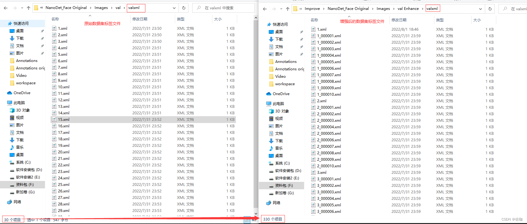This screenshot has width=527, height=224.
Task: Click Improve breadcrumb in right address bar
Action: click(312, 9)
